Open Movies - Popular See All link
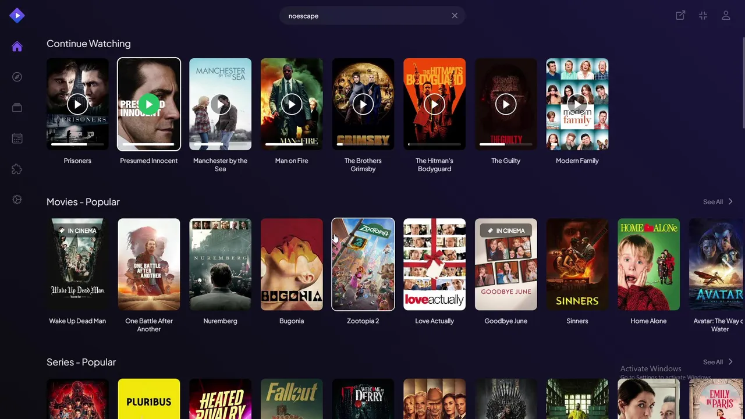 (712, 202)
